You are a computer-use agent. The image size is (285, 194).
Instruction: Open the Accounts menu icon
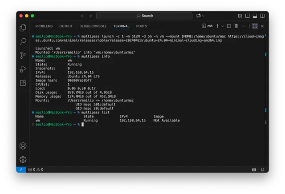coord(23,146)
